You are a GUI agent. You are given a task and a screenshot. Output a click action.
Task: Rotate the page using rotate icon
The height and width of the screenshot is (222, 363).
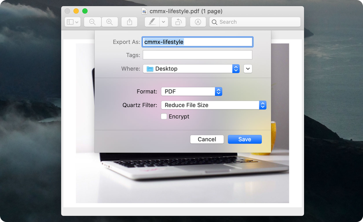tap(179, 22)
